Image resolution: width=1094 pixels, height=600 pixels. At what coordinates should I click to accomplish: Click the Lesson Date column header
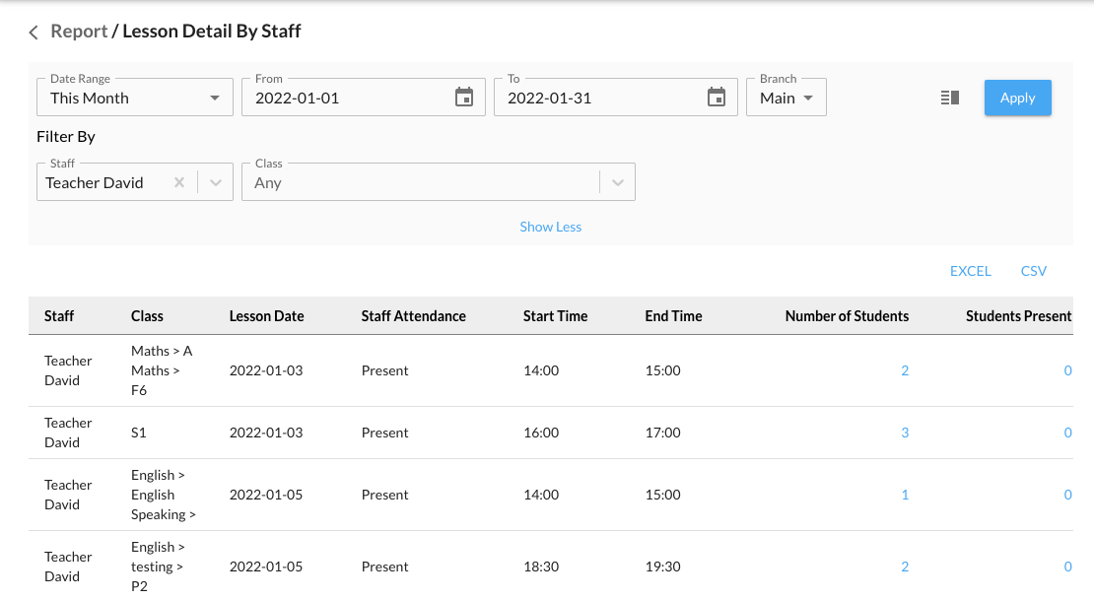point(266,316)
